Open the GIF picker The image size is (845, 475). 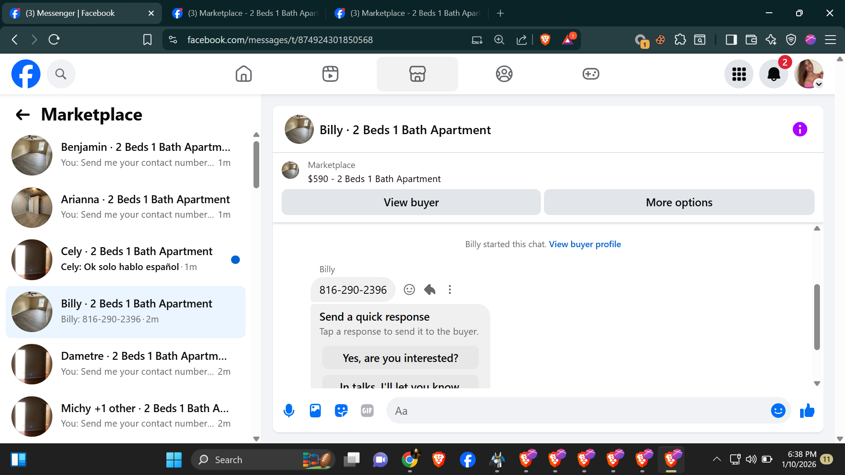point(367,411)
